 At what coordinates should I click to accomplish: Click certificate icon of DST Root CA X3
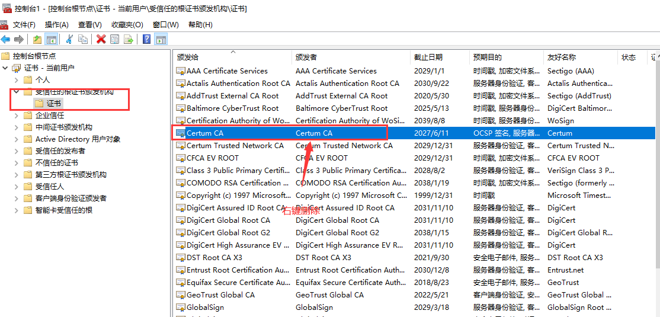tap(181, 257)
